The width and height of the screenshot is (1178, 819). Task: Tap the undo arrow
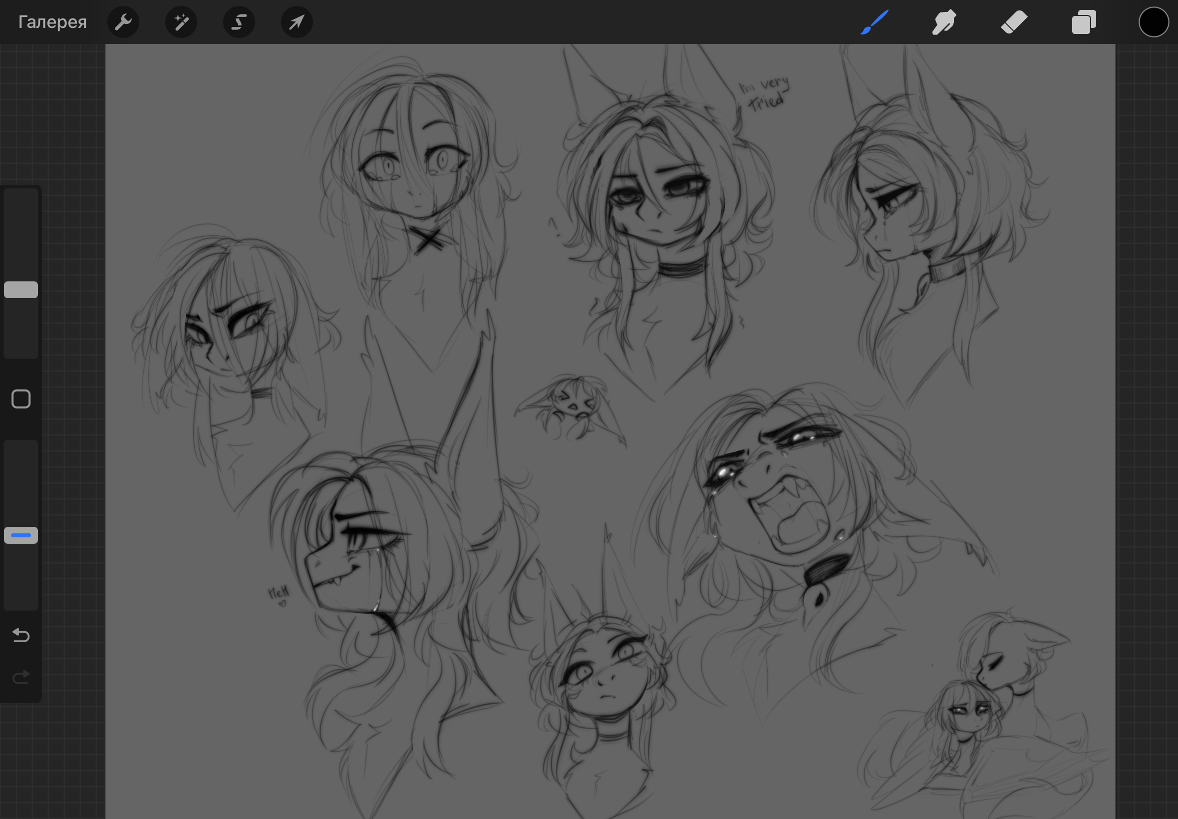21,635
